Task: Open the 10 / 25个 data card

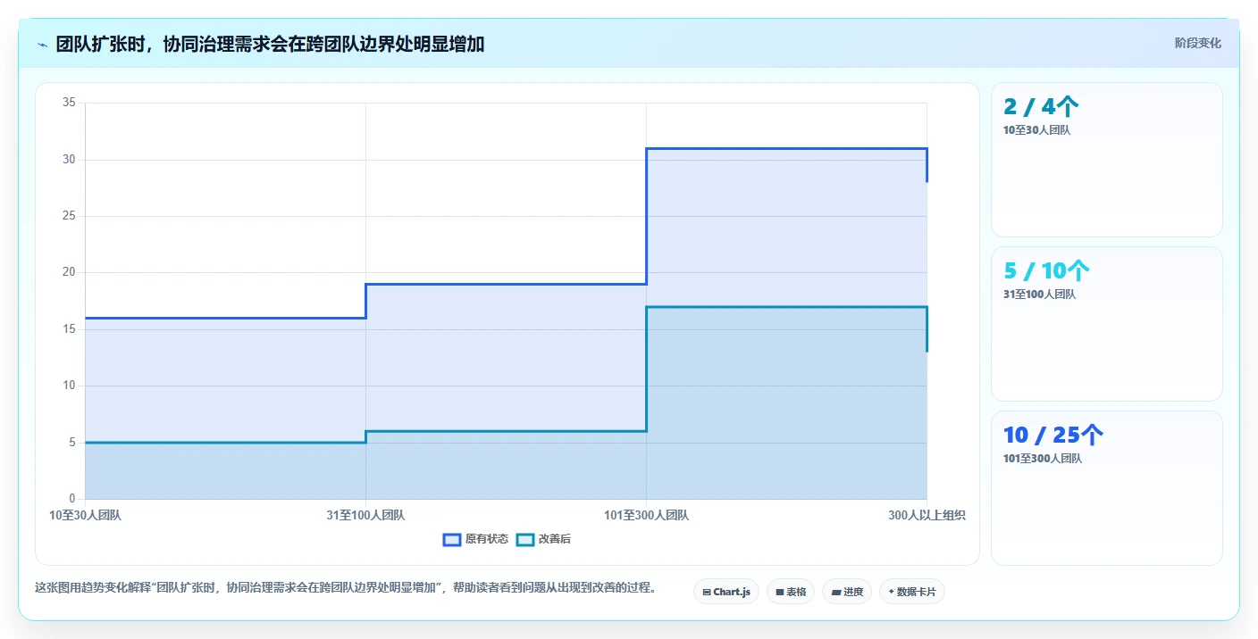Action: tap(1107, 488)
